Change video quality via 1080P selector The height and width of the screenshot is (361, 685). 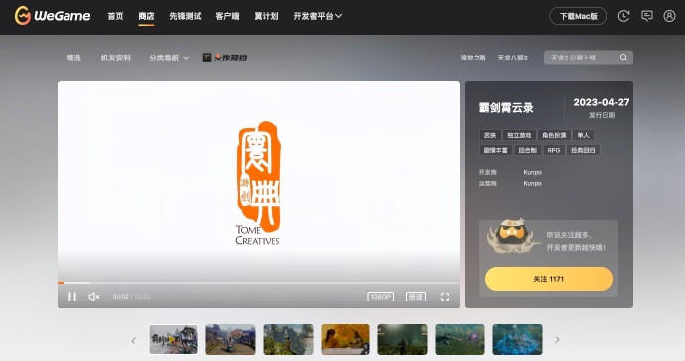(x=380, y=297)
